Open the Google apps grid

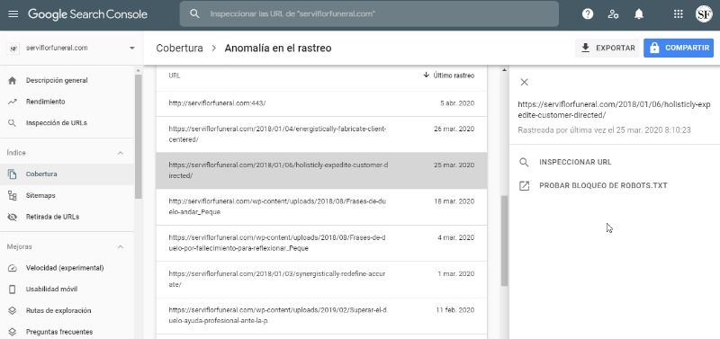pos(679,14)
